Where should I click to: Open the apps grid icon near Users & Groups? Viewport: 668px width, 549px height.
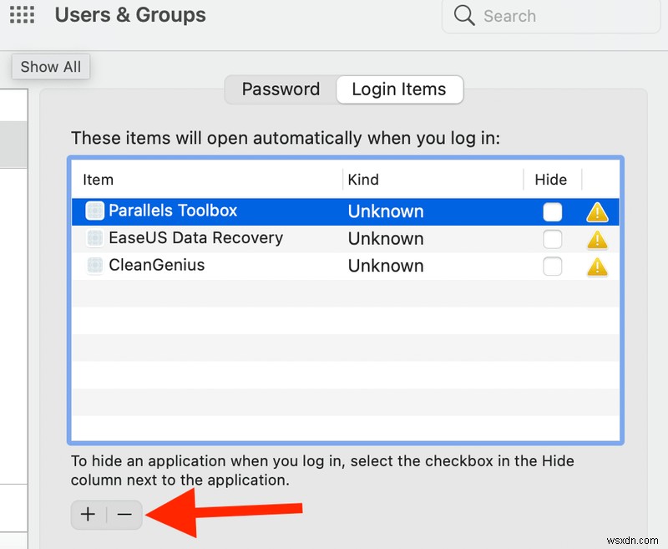[x=22, y=15]
